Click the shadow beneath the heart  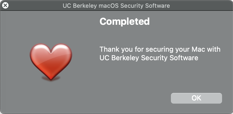tap(51, 78)
